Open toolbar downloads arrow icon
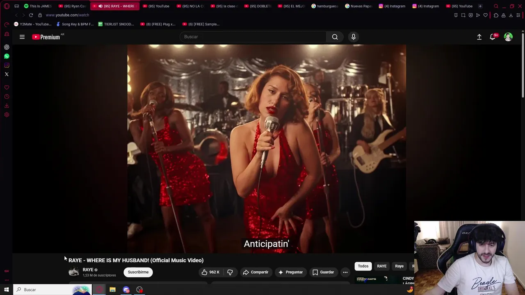525x295 pixels. pyautogui.click(x=511, y=15)
